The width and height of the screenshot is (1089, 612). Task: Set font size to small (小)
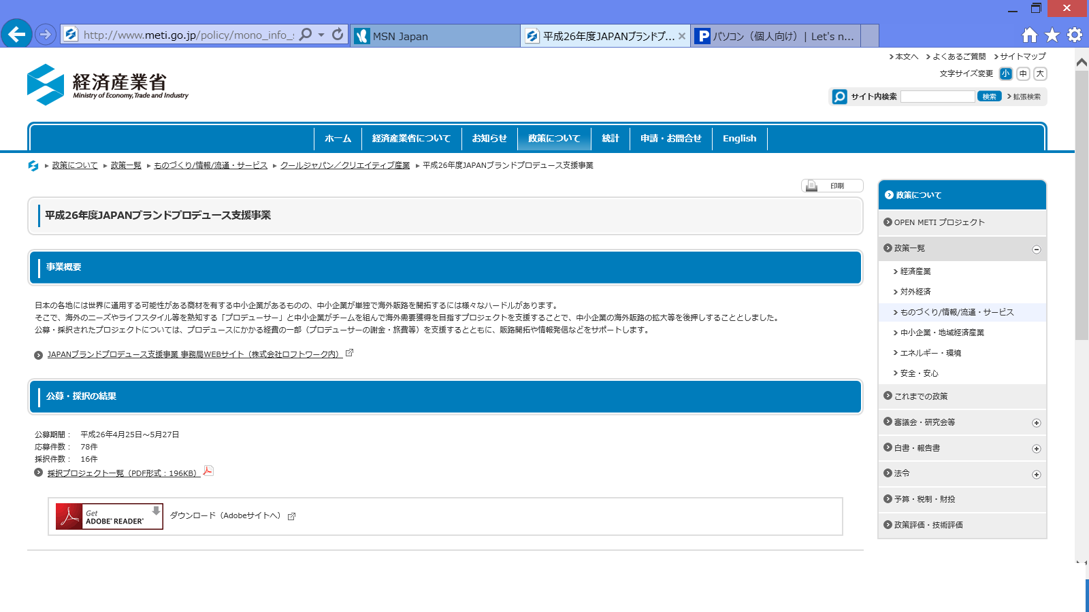click(x=1006, y=73)
